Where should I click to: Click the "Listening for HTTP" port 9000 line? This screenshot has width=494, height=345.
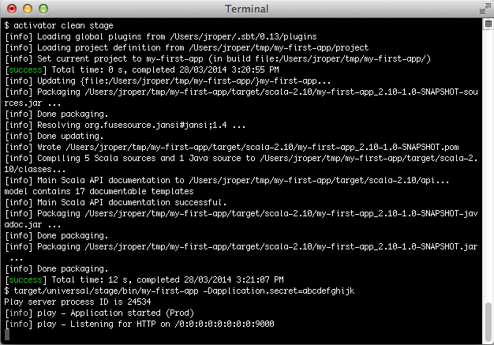point(150,324)
